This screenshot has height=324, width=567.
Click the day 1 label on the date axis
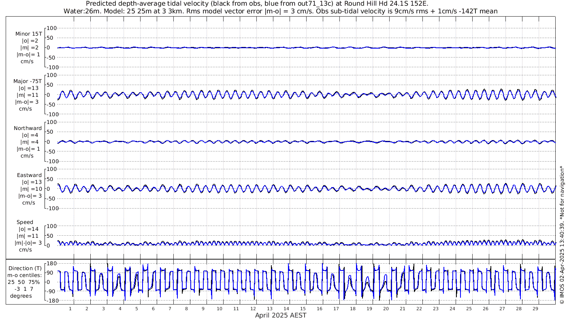coord(70,309)
